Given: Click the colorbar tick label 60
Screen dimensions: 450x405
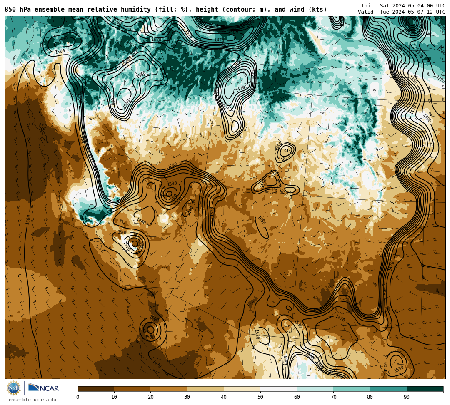Looking at the screenshot, I should (297, 397).
